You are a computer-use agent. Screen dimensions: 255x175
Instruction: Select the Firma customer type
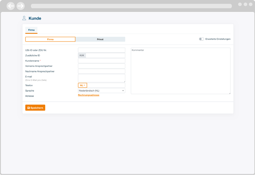click(x=50, y=39)
